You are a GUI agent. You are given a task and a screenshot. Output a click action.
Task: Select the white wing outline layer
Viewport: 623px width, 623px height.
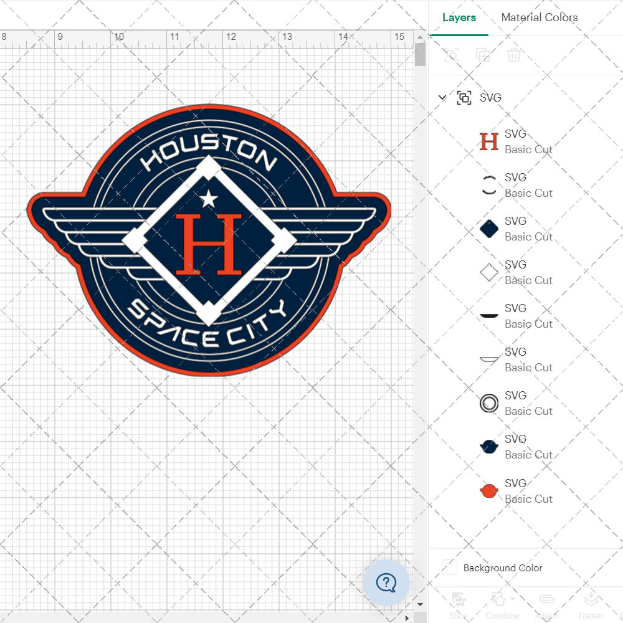click(x=489, y=359)
